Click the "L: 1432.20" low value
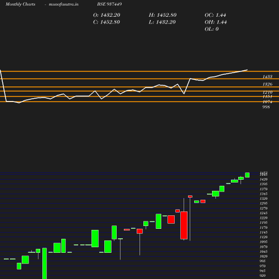The width and height of the screenshot is (279, 279). pyautogui.click(x=162, y=22)
